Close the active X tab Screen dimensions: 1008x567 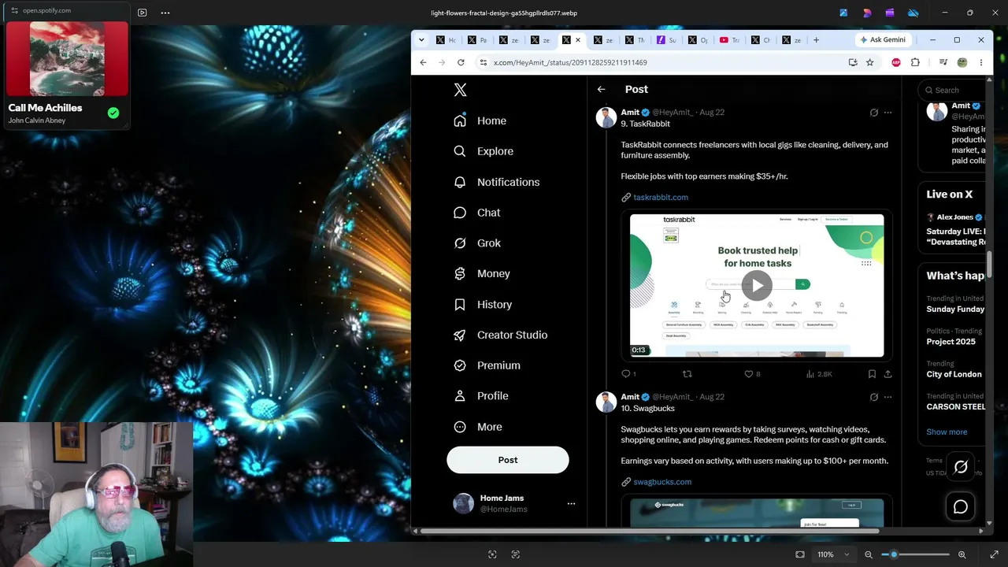pos(578,40)
